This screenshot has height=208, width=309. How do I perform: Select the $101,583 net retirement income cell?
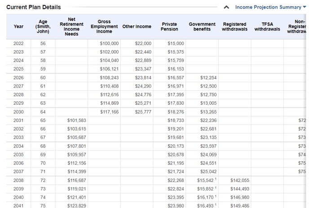point(76,120)
